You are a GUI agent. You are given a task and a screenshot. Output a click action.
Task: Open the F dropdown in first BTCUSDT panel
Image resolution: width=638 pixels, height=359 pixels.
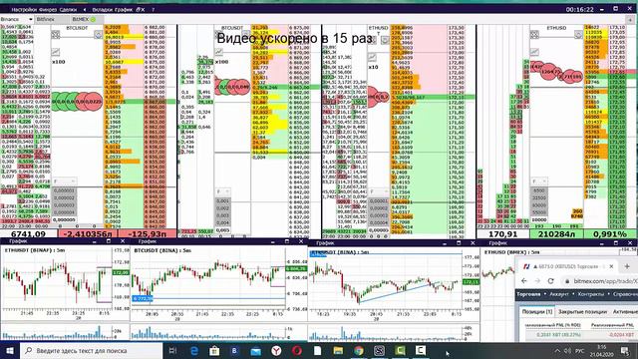(65, 181)
